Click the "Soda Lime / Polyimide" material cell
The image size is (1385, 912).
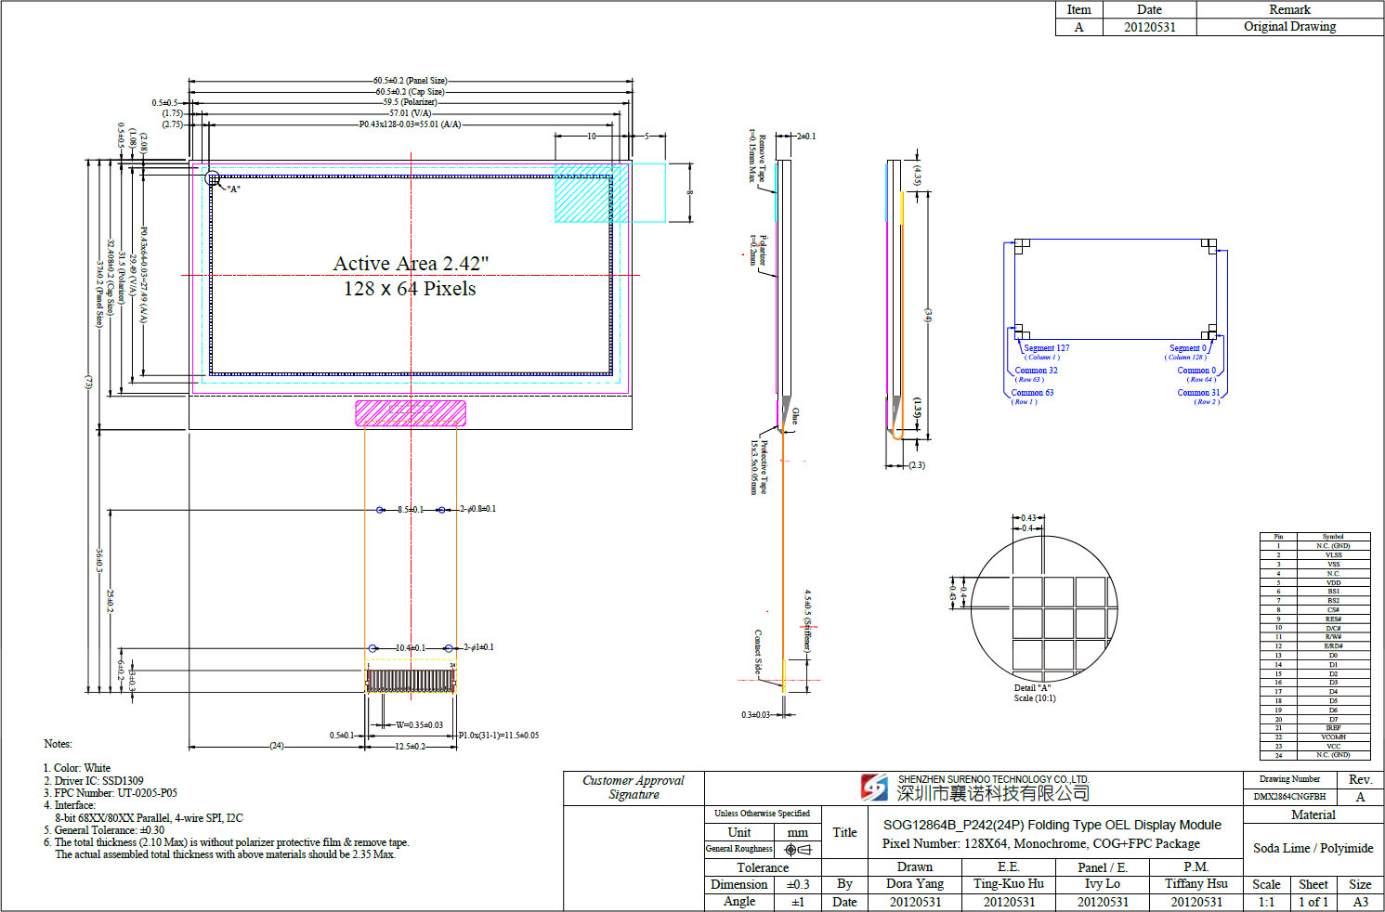[x=1313, y=848]
